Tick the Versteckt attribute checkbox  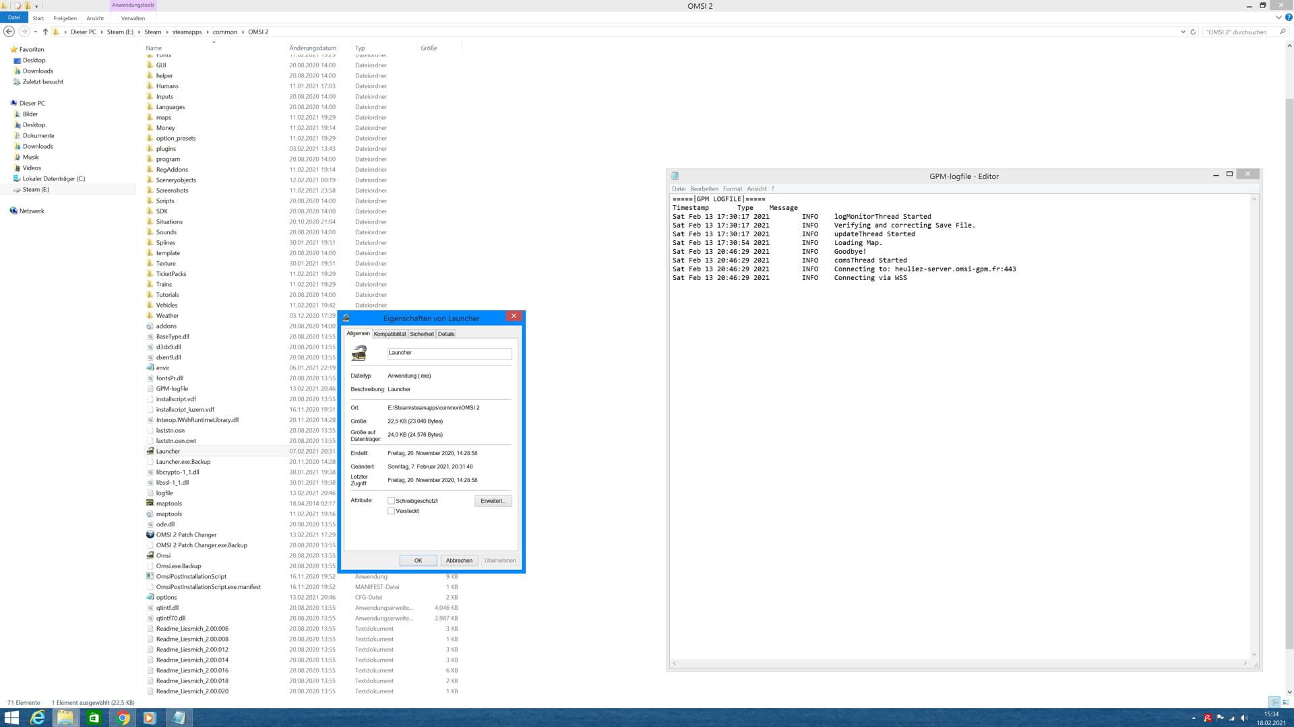coord(391,511)
